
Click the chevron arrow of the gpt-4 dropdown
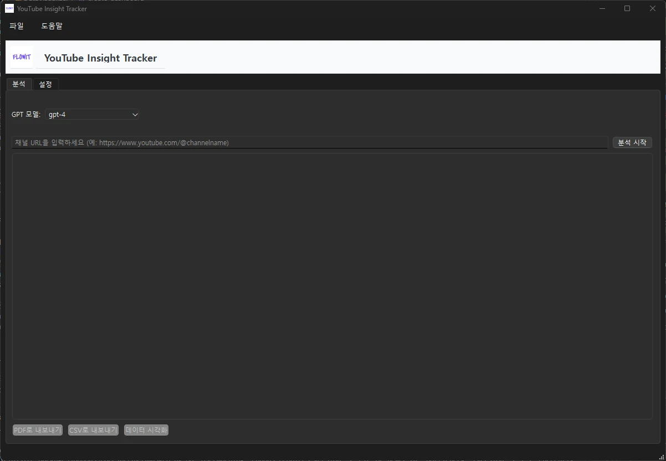point(135,115)
